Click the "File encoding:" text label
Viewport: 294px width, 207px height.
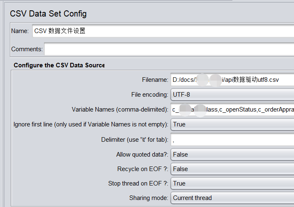[x=149, y=95]
